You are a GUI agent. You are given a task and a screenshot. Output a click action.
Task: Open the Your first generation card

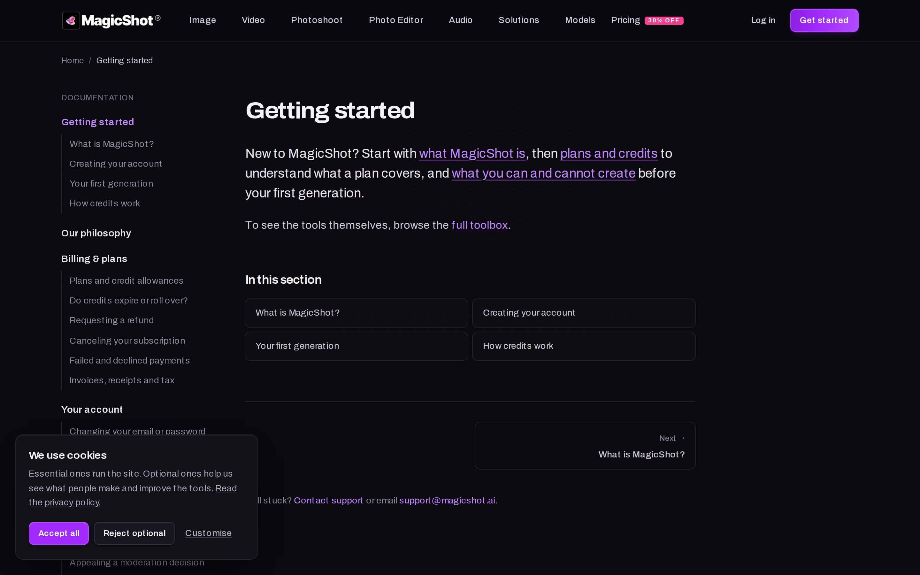click(356, 346)
